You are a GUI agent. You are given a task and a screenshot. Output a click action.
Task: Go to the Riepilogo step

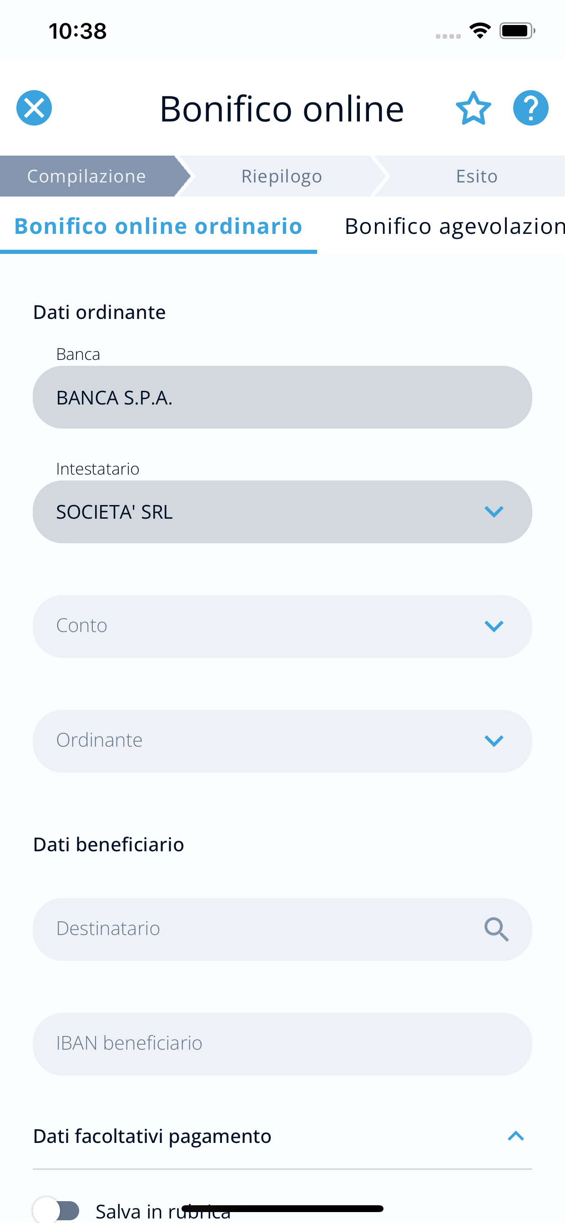click(282, 176)
